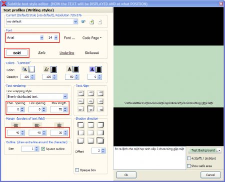Click the rename profile icon beside vso default
225x182 pixels.
[x=83, y=21]
